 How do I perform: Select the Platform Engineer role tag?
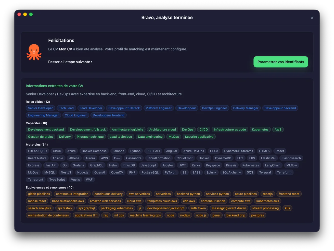coord(158,108)
